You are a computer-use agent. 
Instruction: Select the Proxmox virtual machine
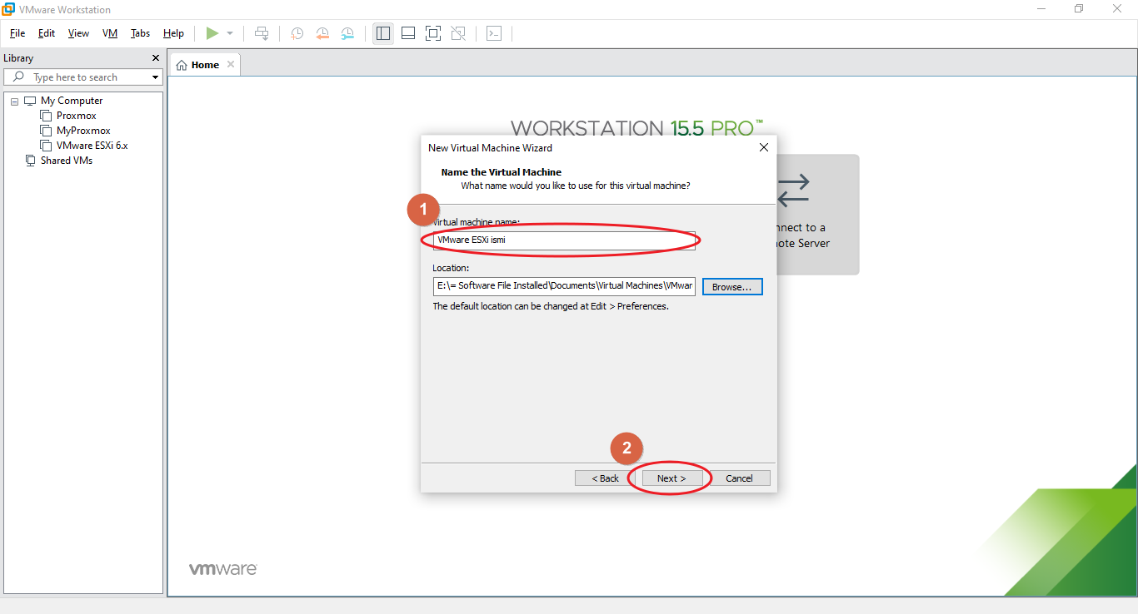pos(75,115)
